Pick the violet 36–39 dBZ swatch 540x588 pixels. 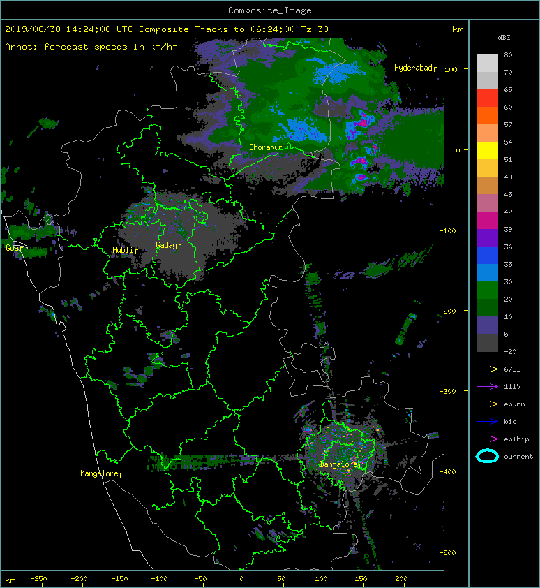(487, 237)
